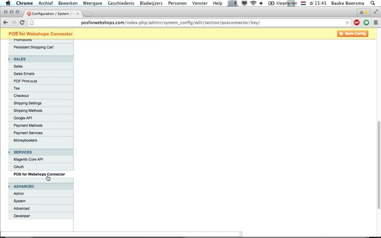This screenshot has height=238, width=381.
Task: Open the Chrome hamburger menu
Action: 376,23
